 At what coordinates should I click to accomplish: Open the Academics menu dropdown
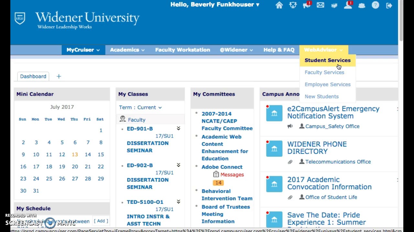[x=127, y=50]
